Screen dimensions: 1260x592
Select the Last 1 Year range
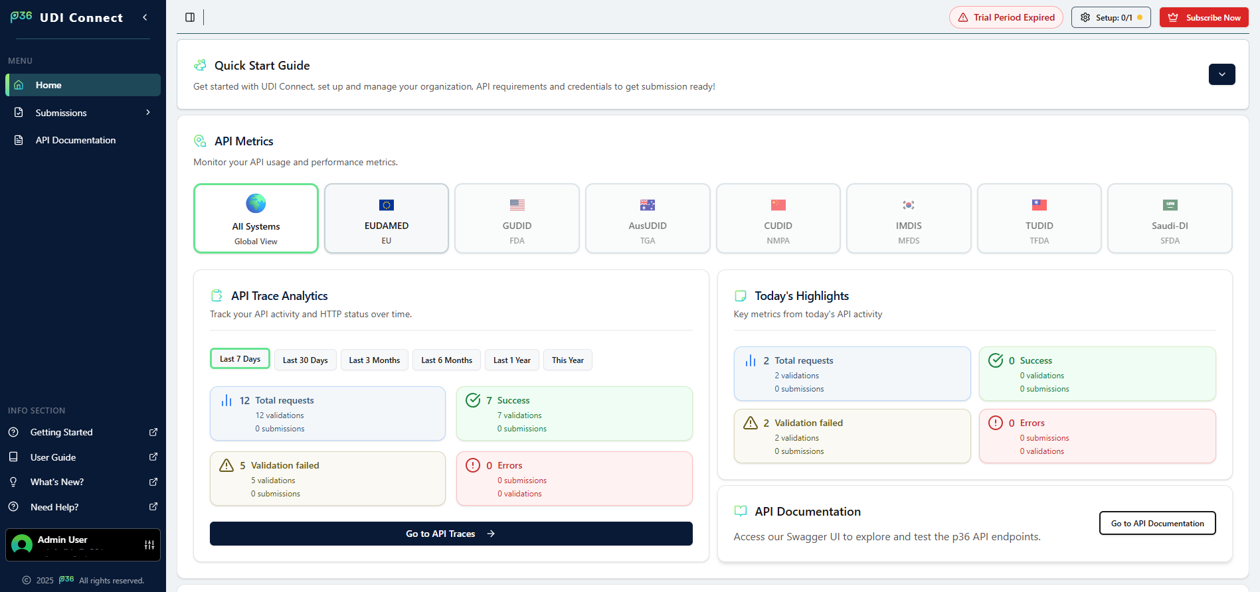(512, 360)
